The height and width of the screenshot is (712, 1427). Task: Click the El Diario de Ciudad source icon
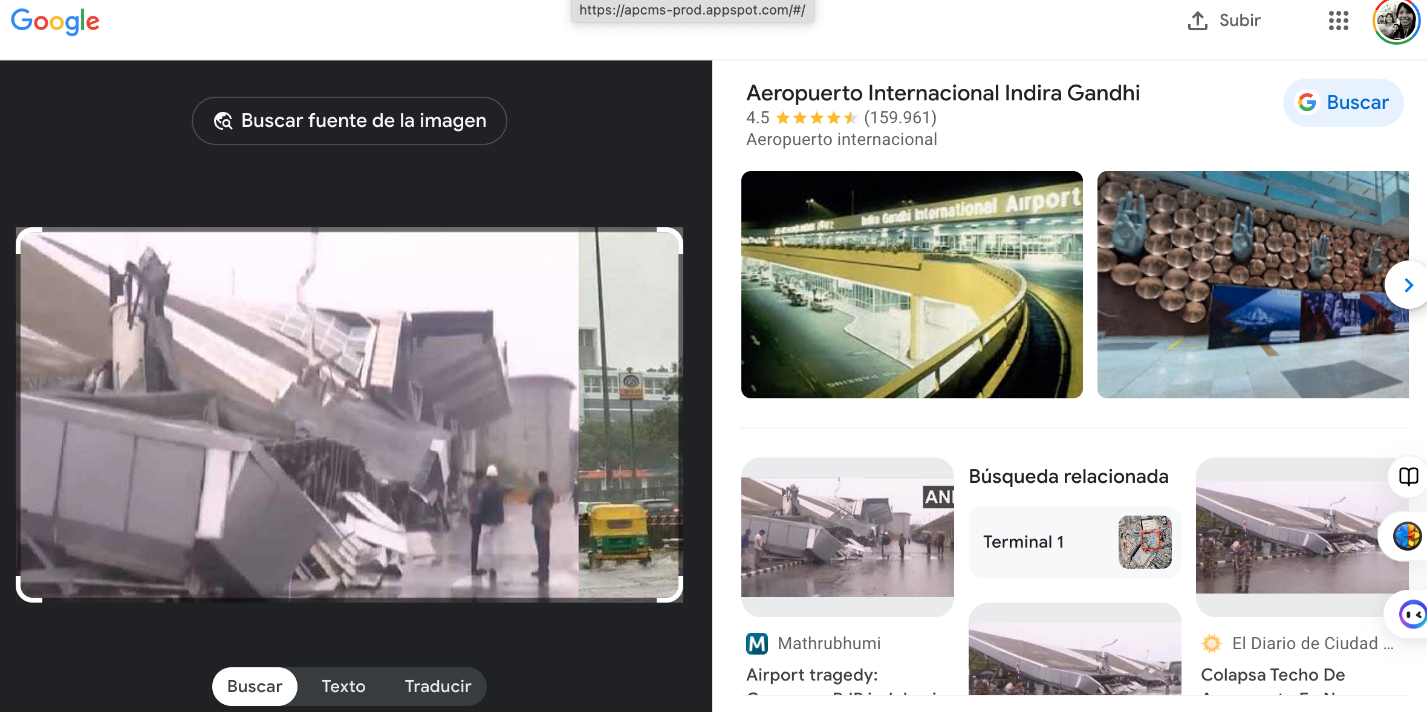click(1211, 644)
